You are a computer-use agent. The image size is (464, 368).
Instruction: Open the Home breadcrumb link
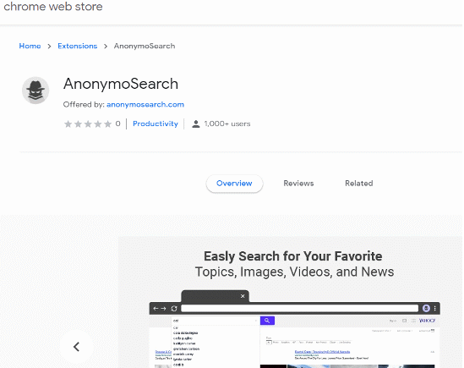pyautogui.click(x=30, y=47)
